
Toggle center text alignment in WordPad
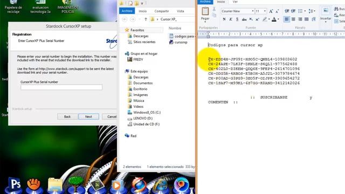[x=293, y=19]
